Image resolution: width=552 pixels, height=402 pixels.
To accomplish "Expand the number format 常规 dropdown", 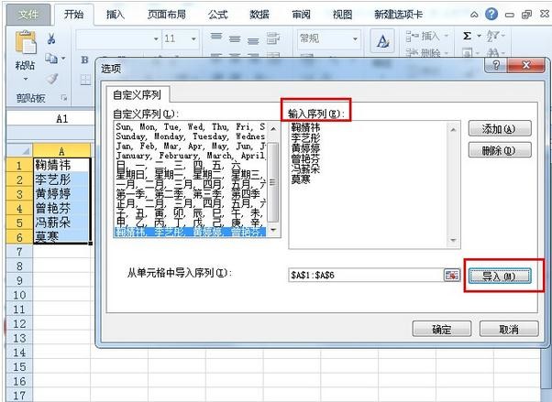I will [359, 38].
